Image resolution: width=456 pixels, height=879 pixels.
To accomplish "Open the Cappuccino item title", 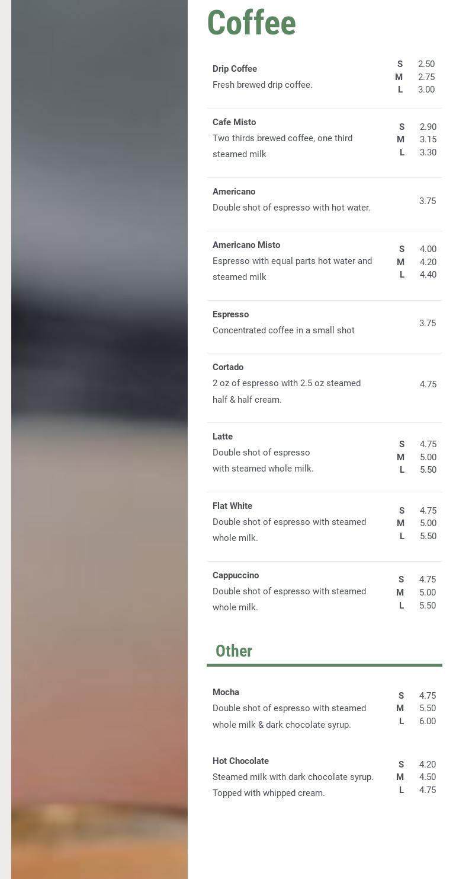I will point(236,575).
